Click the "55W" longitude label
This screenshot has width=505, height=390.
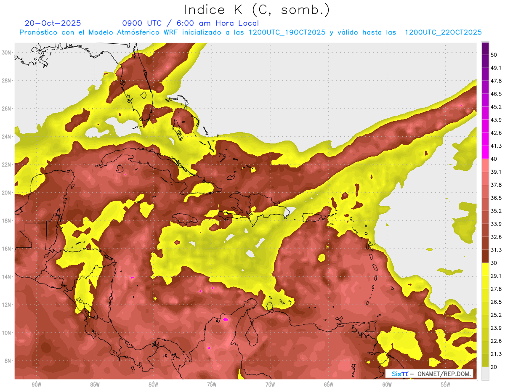coord(446,385)
